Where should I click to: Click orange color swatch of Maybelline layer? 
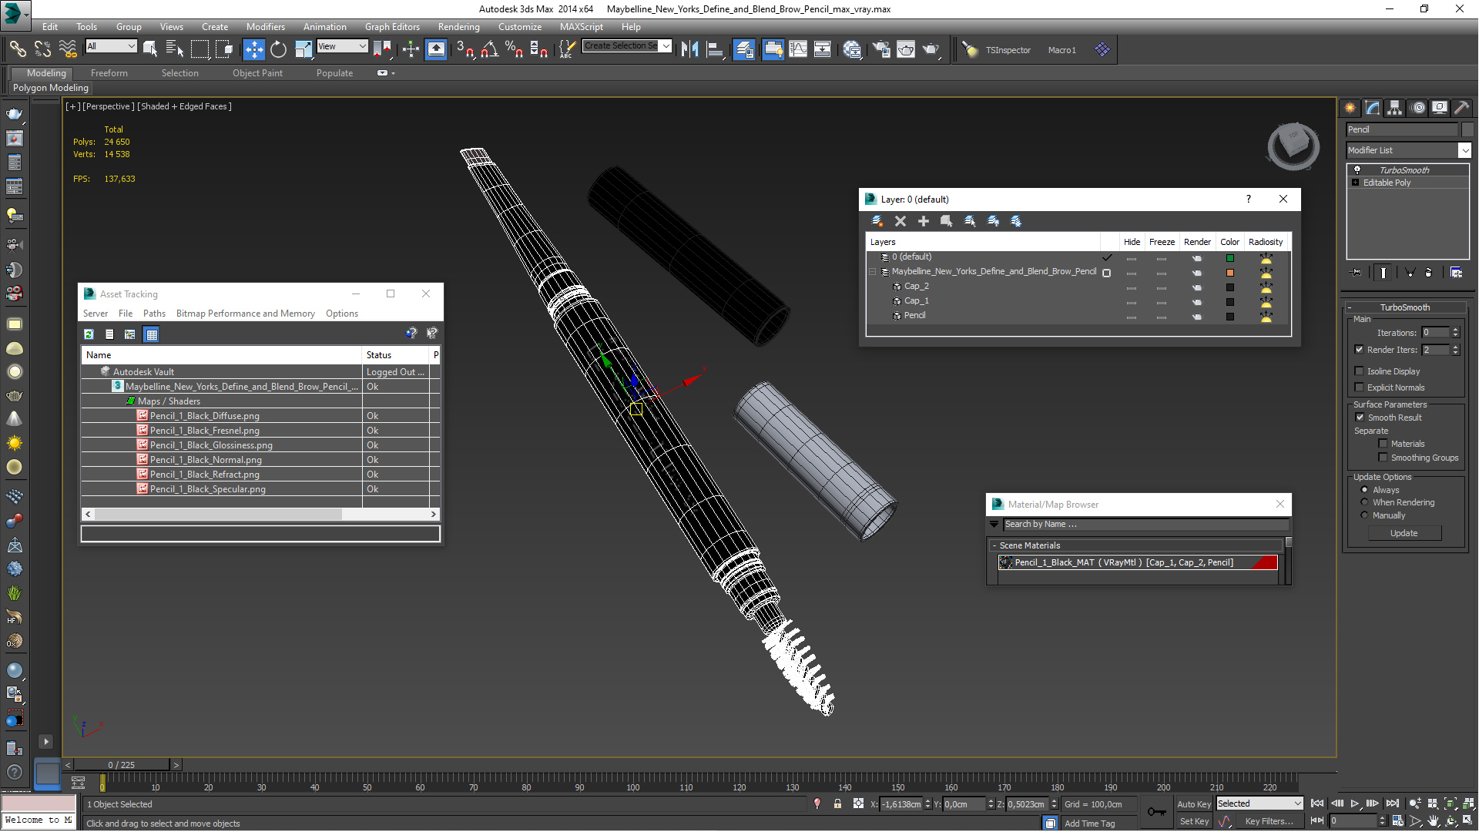click(1229, 273)
